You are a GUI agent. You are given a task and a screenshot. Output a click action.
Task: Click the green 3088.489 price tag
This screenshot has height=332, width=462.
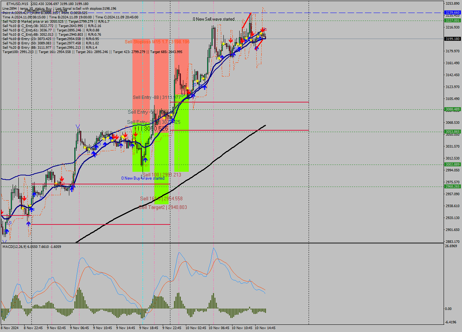453,109
